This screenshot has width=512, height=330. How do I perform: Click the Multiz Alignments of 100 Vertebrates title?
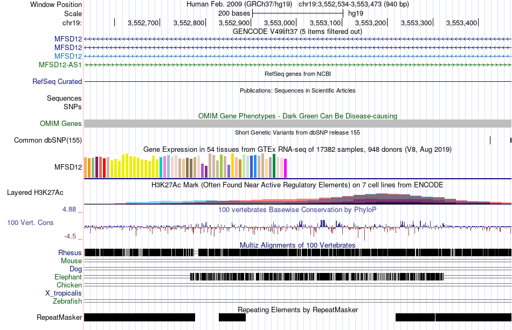pyautogui.click(x=297, y=245)
